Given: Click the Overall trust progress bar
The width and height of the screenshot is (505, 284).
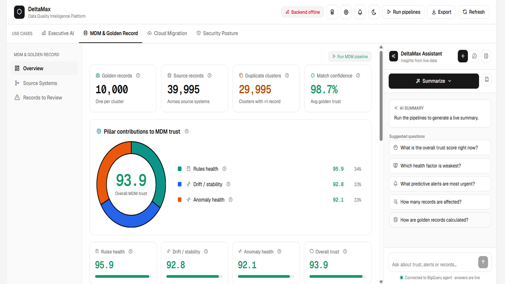Looking at the screenshot, I should (337, 277).
